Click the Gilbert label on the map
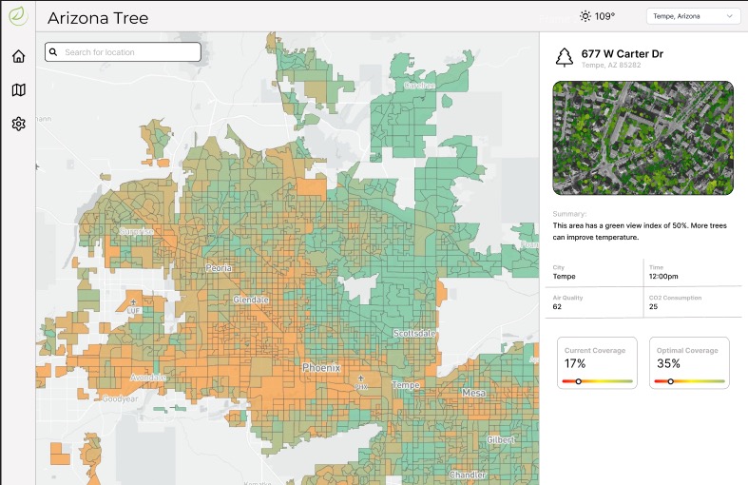Viewport: 748px width, 485px height. pyautogui.click(x=501, y=439)
